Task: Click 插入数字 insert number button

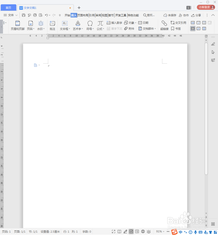Action: coord(114,23)
